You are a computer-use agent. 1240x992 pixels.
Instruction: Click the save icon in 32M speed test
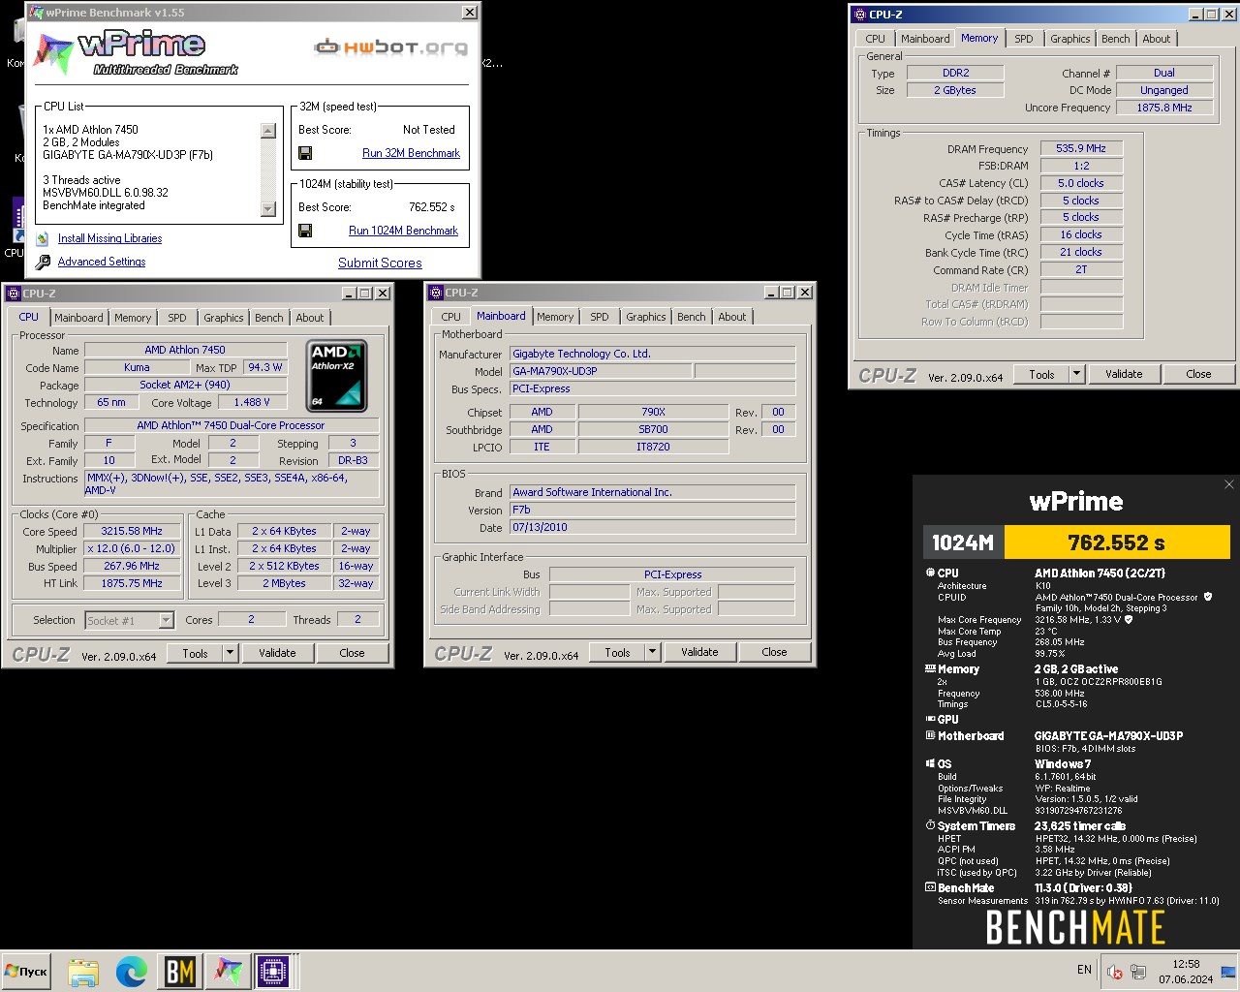coord(305,153)
